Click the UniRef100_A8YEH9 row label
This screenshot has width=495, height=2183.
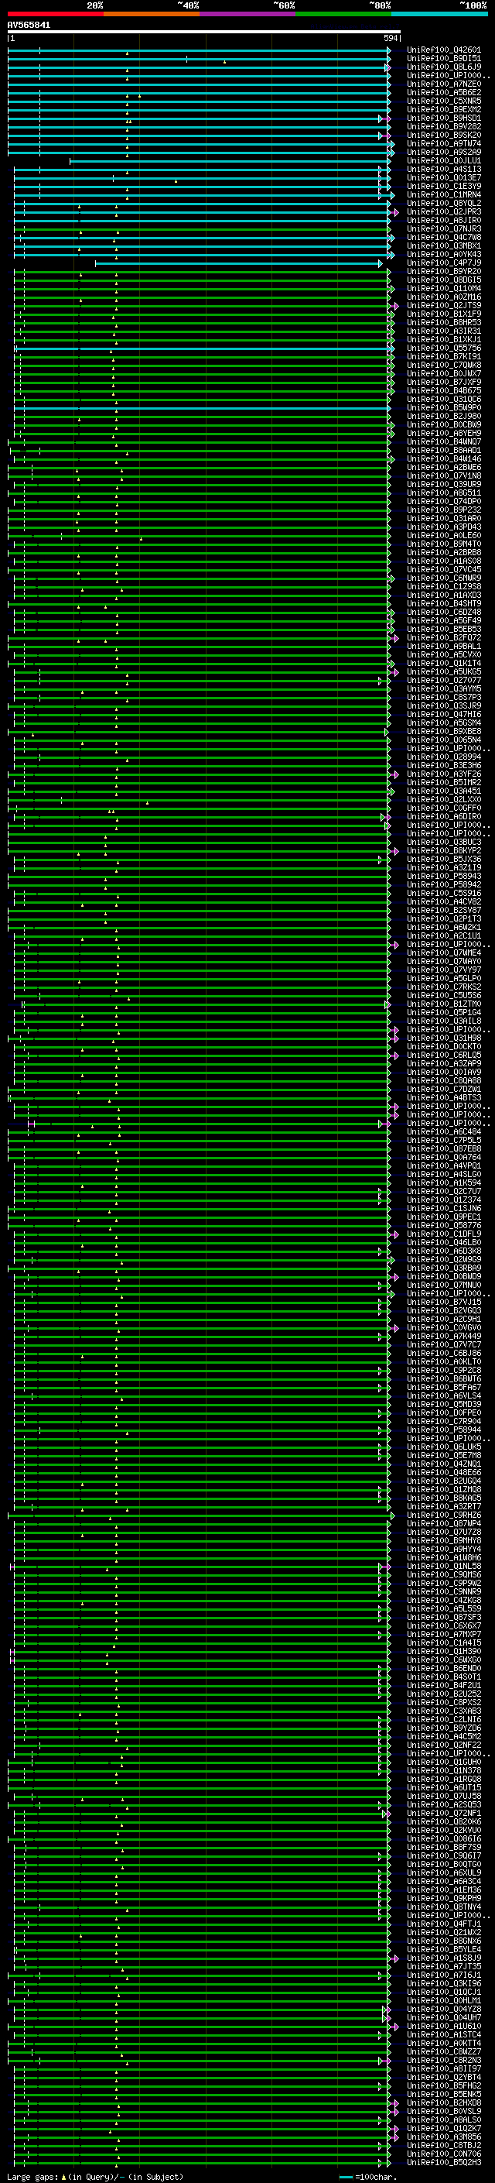[x=443, y=433]
